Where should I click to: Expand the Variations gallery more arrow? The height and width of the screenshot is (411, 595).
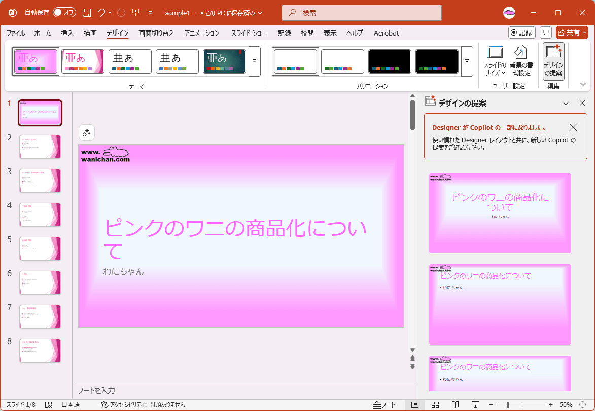coord(467,61)
